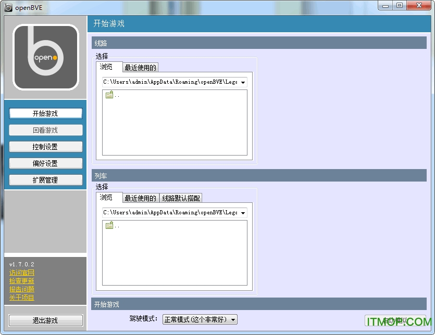Click the openBVE title bar app icon

tap(8, 7)
